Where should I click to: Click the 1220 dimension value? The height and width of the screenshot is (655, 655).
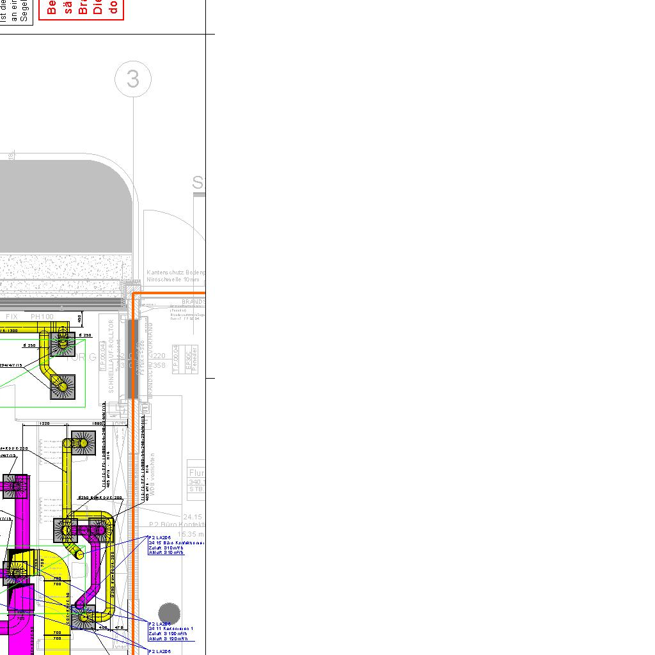(x=44, y=423)
